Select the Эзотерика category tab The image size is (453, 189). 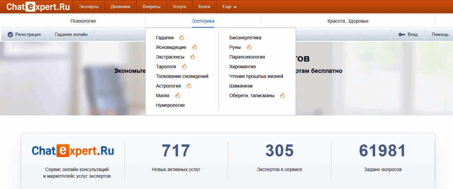203,21
